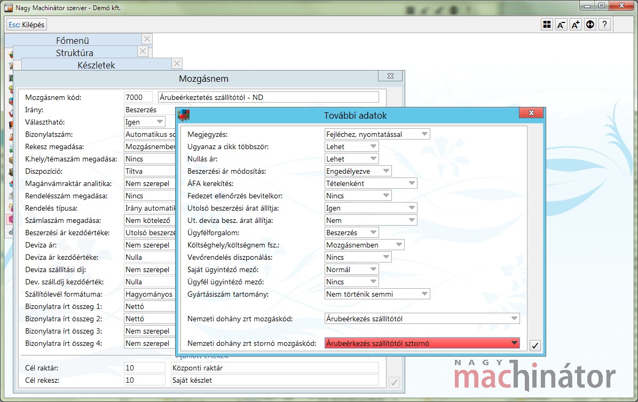Click the Bizonylatszám label
Image resolution: width=638 pixels, height=402 pixels.
49,134
